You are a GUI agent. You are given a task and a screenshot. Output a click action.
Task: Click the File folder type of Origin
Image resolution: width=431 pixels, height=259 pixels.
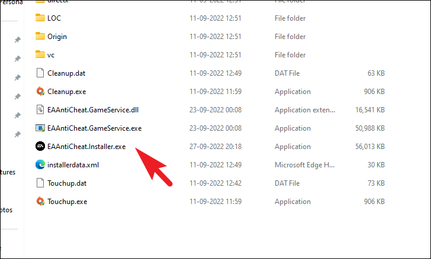(x=290, y=37)
